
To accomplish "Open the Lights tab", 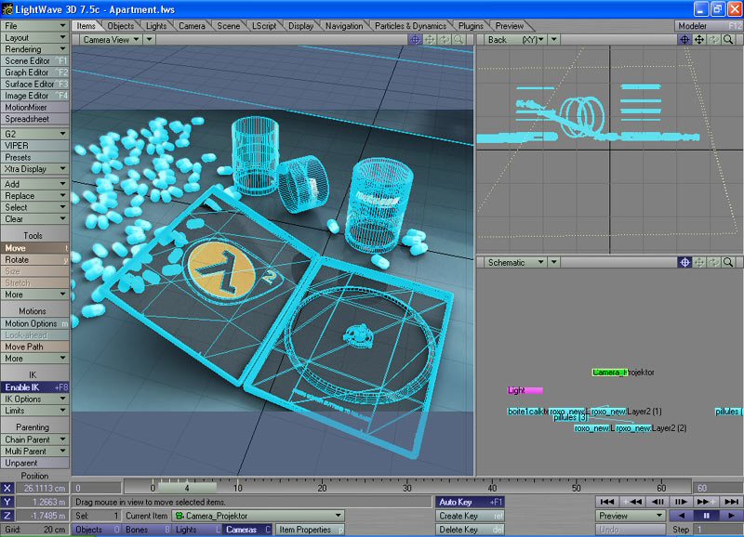I will pos(156,26).
